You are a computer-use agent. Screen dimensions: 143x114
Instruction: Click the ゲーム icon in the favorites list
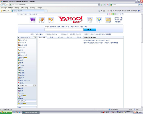coord(19,93)
